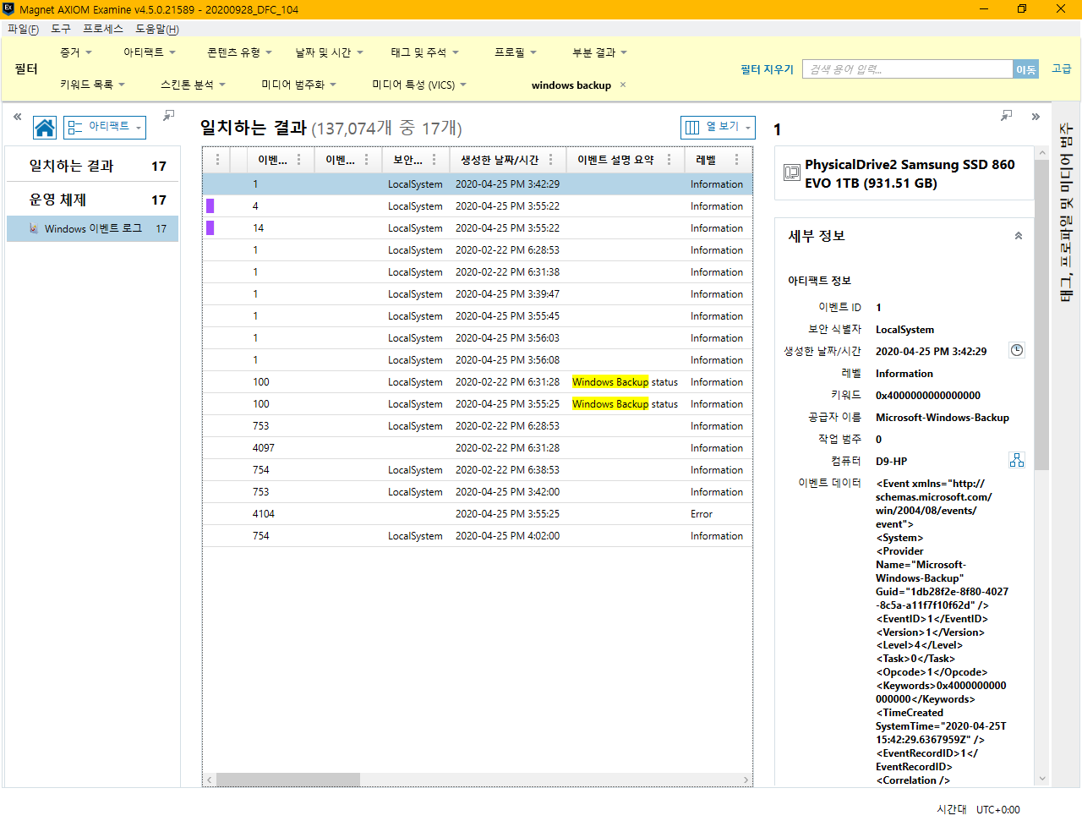Image resolution: width=1082 pixels, height=832 pixels.
Task: Open the 파일 menu
Action: (x=23, y=29)
